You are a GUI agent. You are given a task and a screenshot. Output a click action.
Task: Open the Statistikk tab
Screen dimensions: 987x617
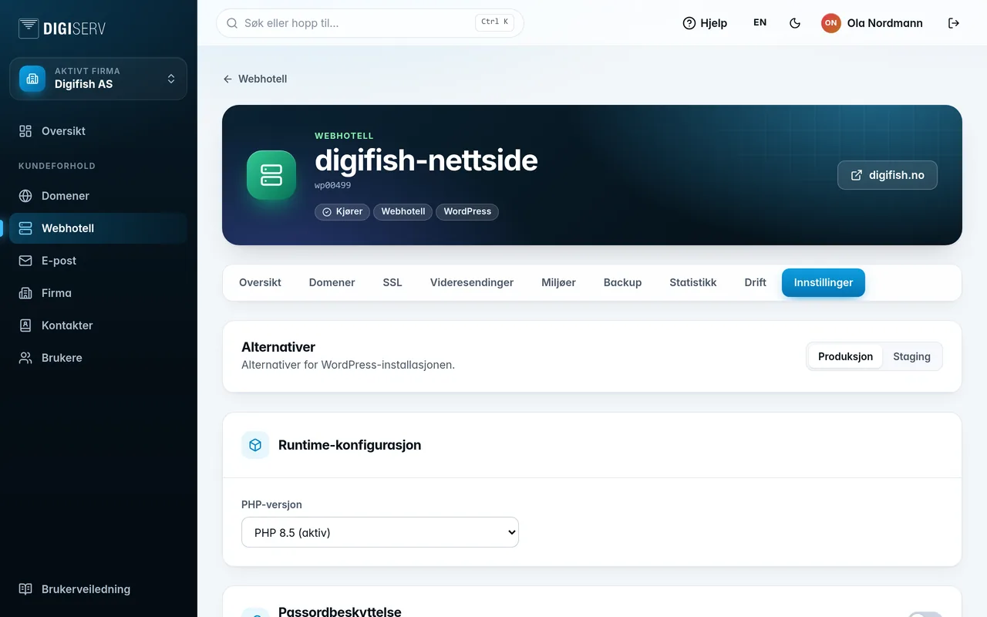tap(693, 282)
